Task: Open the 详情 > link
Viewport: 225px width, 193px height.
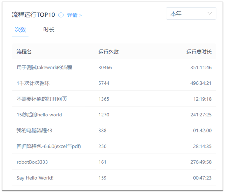Action: [74, 15]
